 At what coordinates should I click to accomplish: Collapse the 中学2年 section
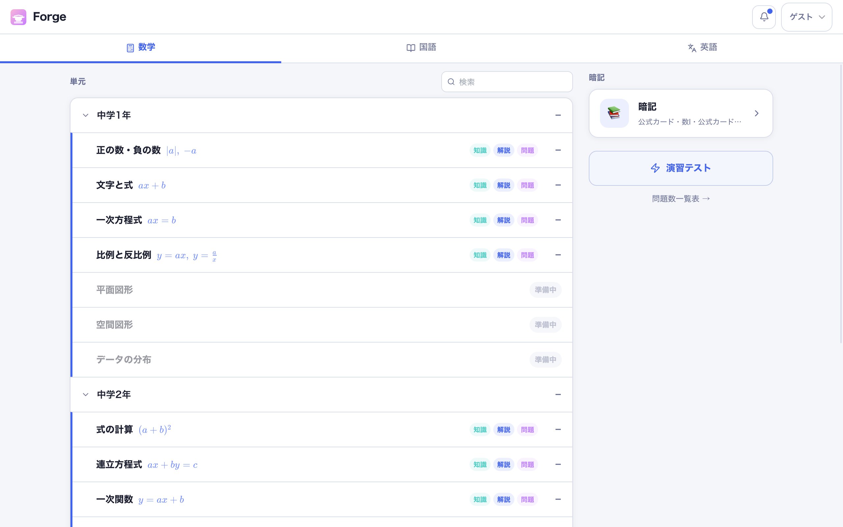click(85, 395)
